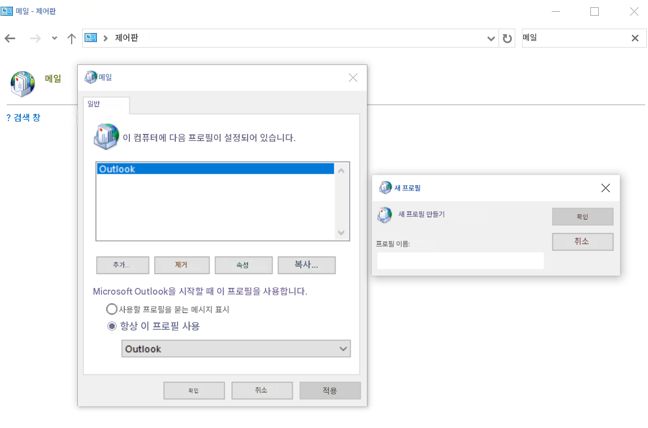Viewport: 648px width, 428px height.
Task: Minimize the 메일 - 제어판 window
Action: 556,12
